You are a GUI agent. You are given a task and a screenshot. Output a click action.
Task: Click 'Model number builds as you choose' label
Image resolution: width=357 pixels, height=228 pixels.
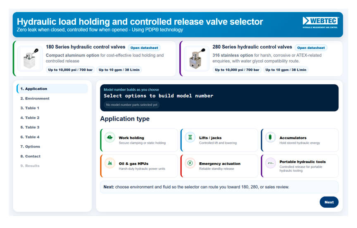pos(131,90)
